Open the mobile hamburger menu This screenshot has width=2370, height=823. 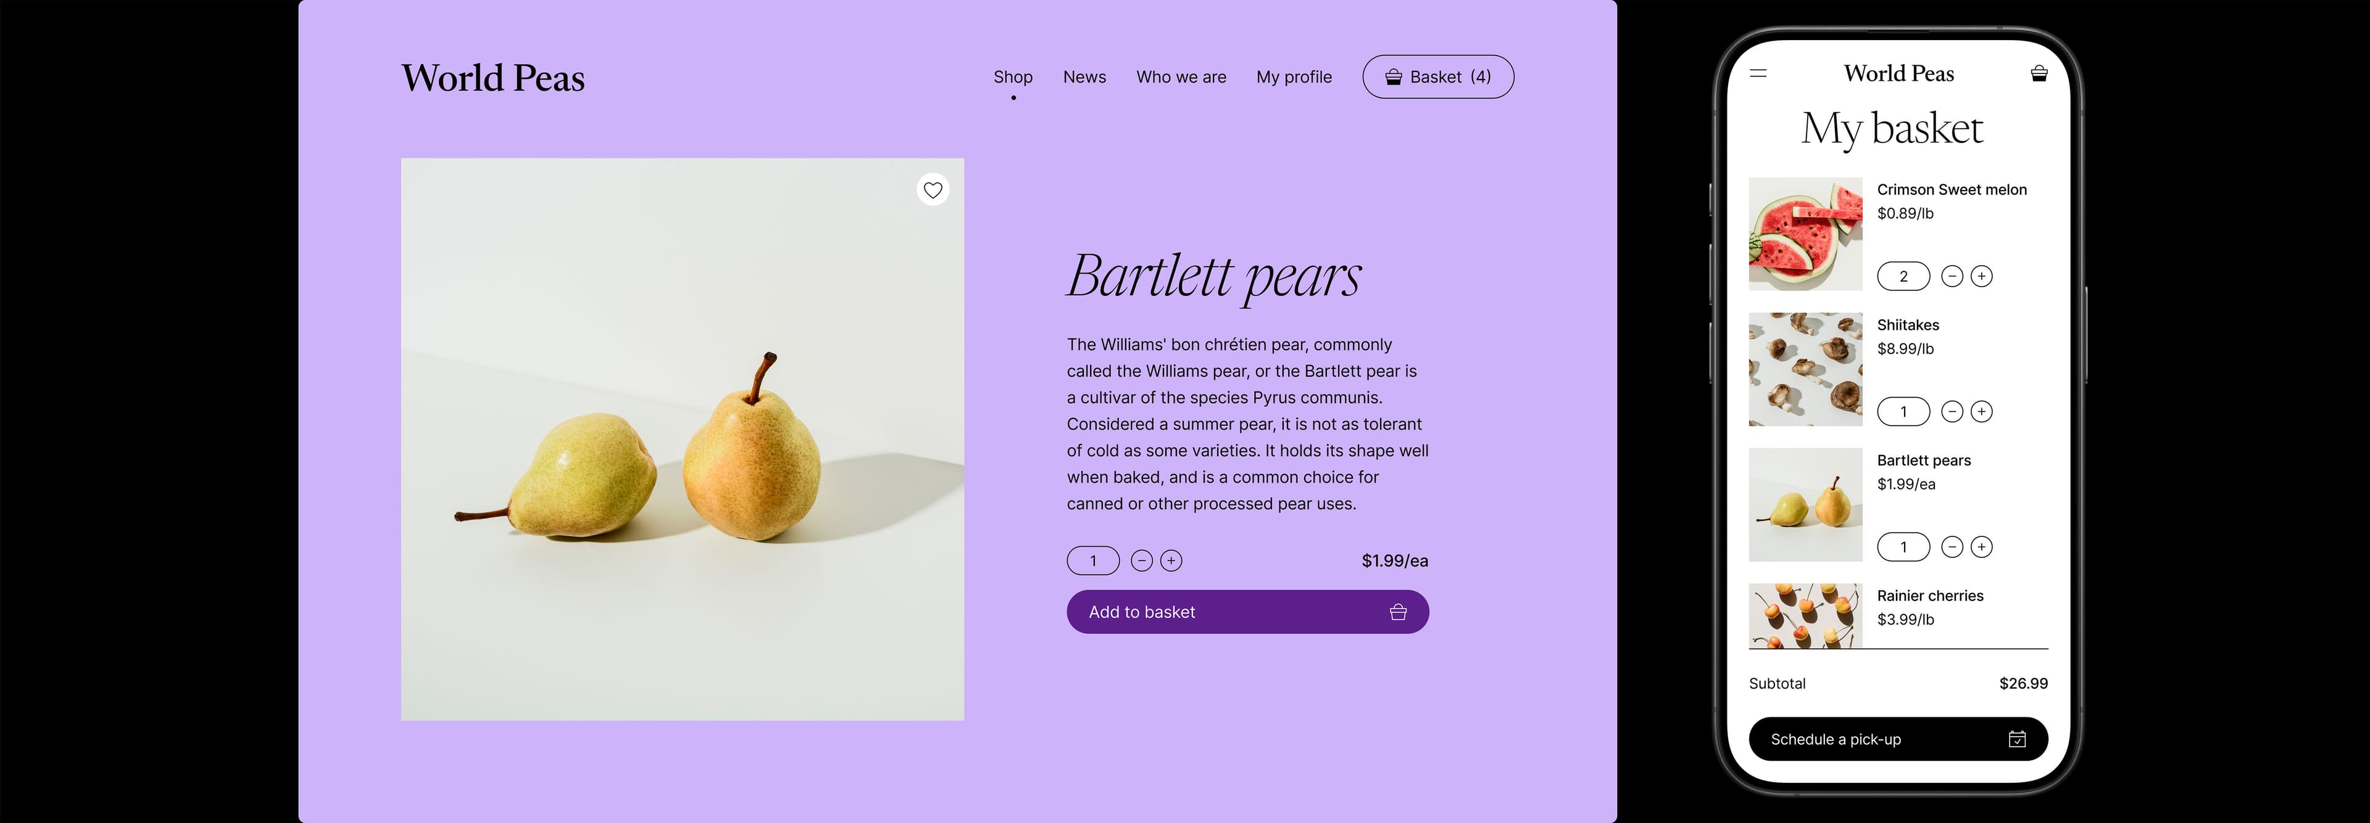click(x=1758, y=73)
